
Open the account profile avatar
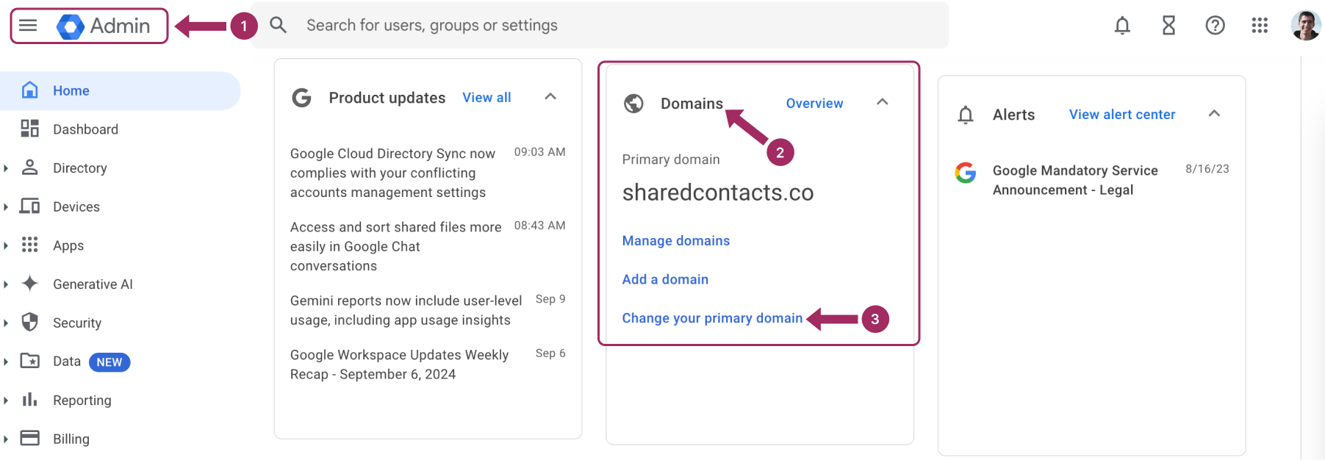(1306, 26)
